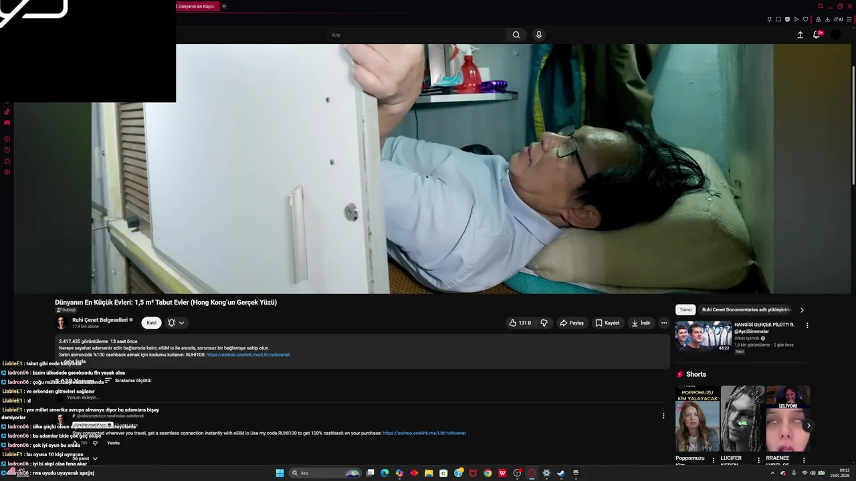856x481 pixels.
Task: Show hidden system tray icons chevron
Action: pos(772,473)
